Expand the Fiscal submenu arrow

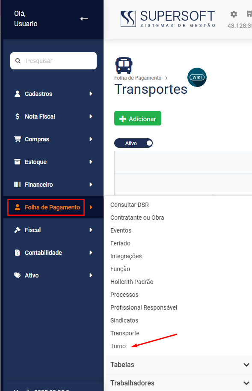91,230
